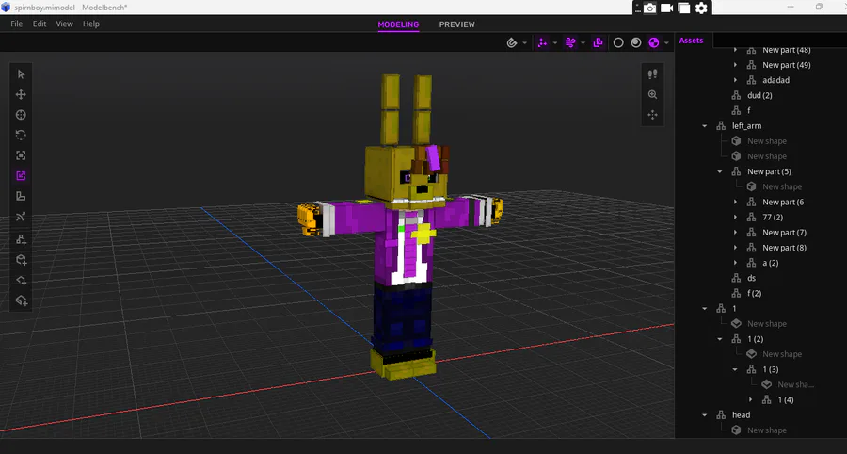Select the 1 (2) part row
The image size is (847, 454).
(x=755, y=339)
